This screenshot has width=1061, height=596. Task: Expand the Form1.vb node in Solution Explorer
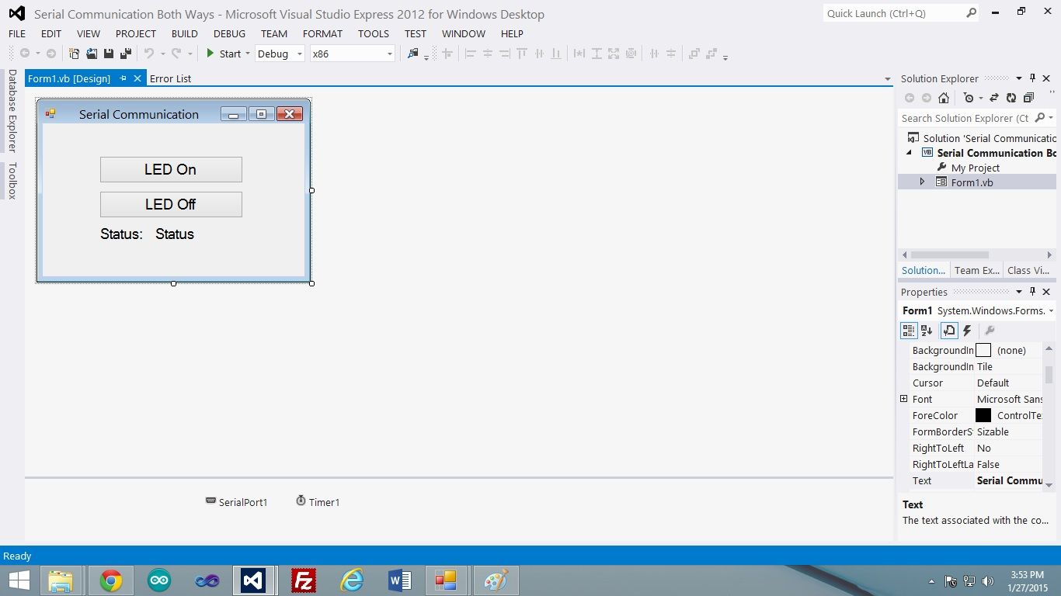[x=922, y=182]
